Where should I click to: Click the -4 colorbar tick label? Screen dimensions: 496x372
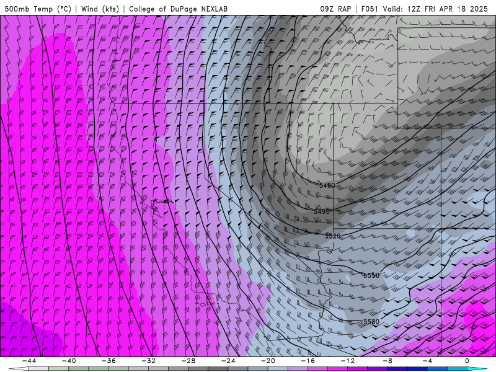point(427,361)
